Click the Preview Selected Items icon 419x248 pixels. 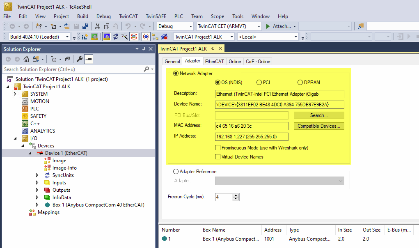[x=89, y=59]
